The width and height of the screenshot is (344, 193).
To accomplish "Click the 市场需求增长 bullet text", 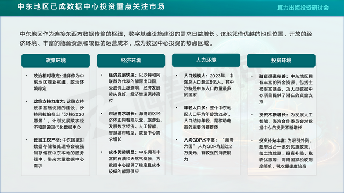I will pos(135,127).
